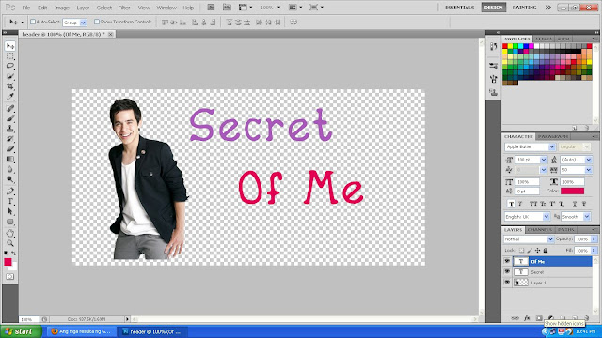Switch to the Paragraph tab
Screen dimensions: 602x338
(x=553, y=136)
